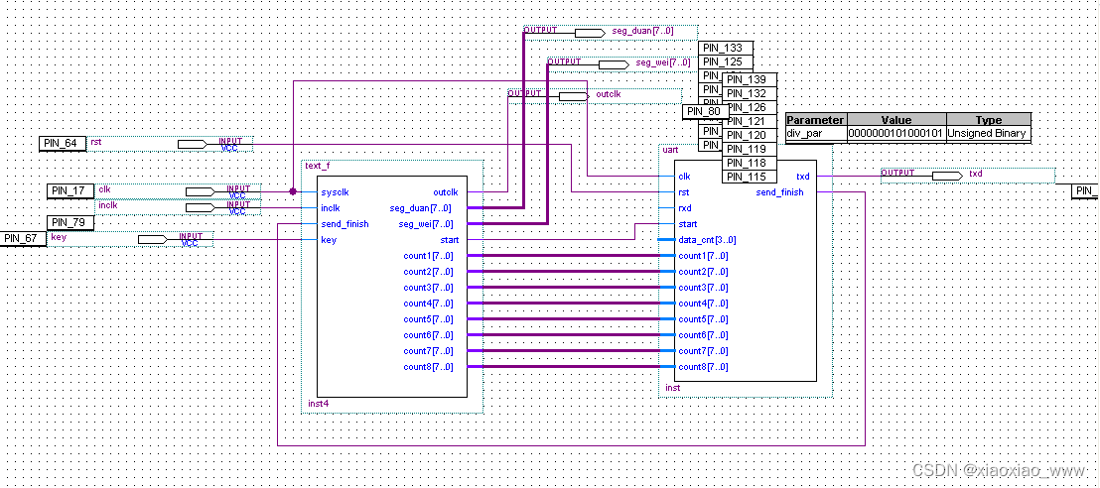
Task: Select the rst port on uart block
Action: (x=684, y=192)
